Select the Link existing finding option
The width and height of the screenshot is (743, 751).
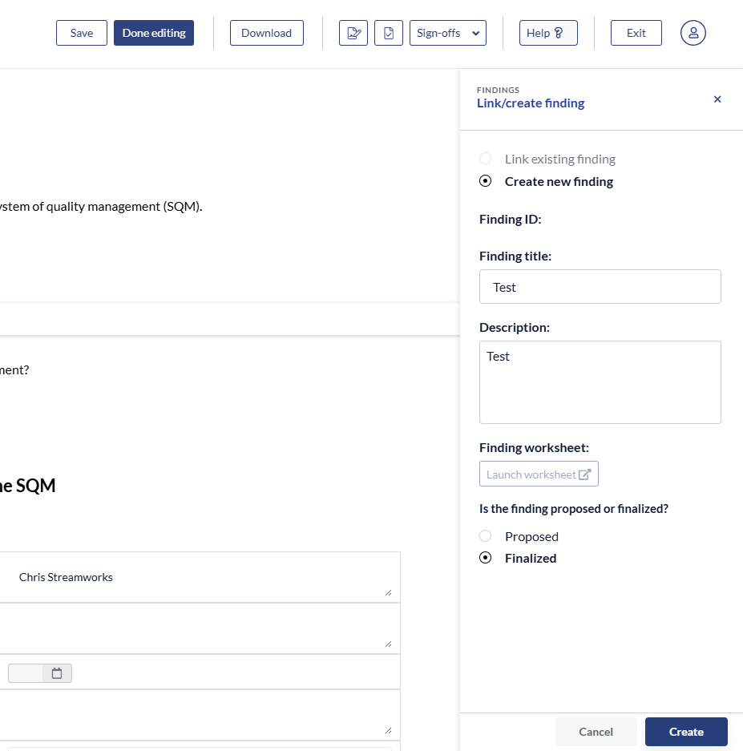click(x=485, y=159)
